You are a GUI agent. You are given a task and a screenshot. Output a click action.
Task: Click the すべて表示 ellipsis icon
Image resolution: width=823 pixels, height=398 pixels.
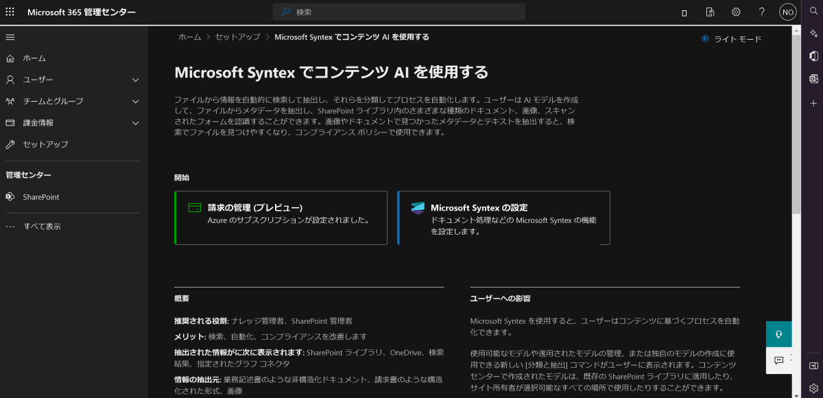pos(10,226)
